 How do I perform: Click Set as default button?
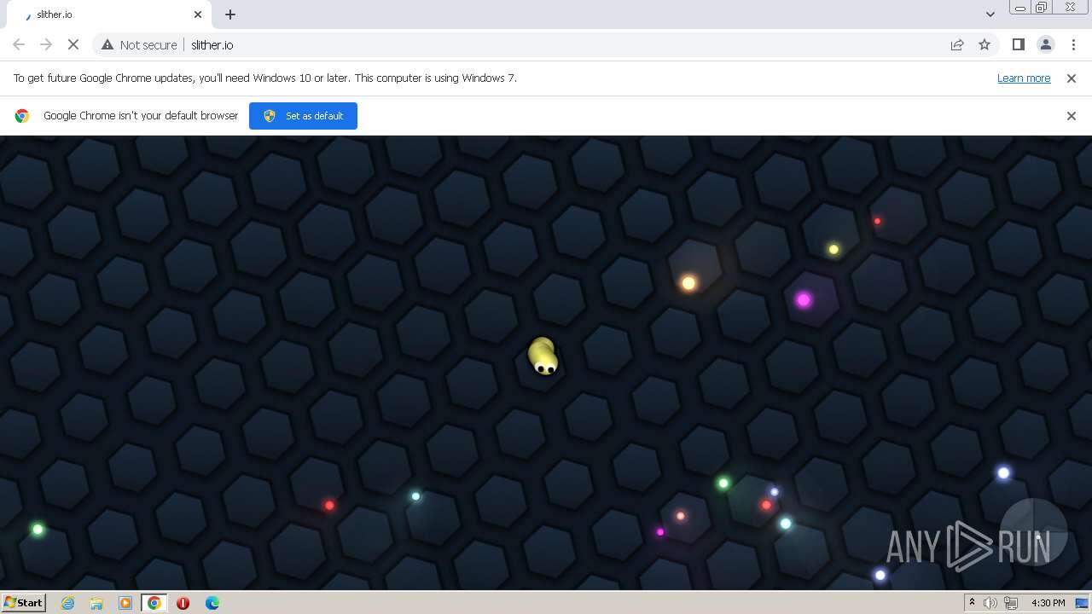point(303,116)
